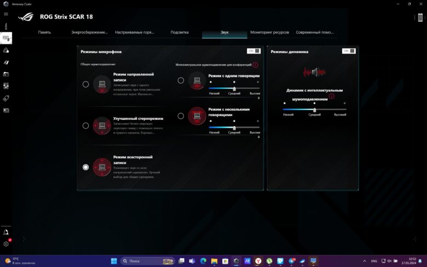Open the GameVisual speed icon in sidebar
Screen dimensions: 427x267
click(6, 62)
